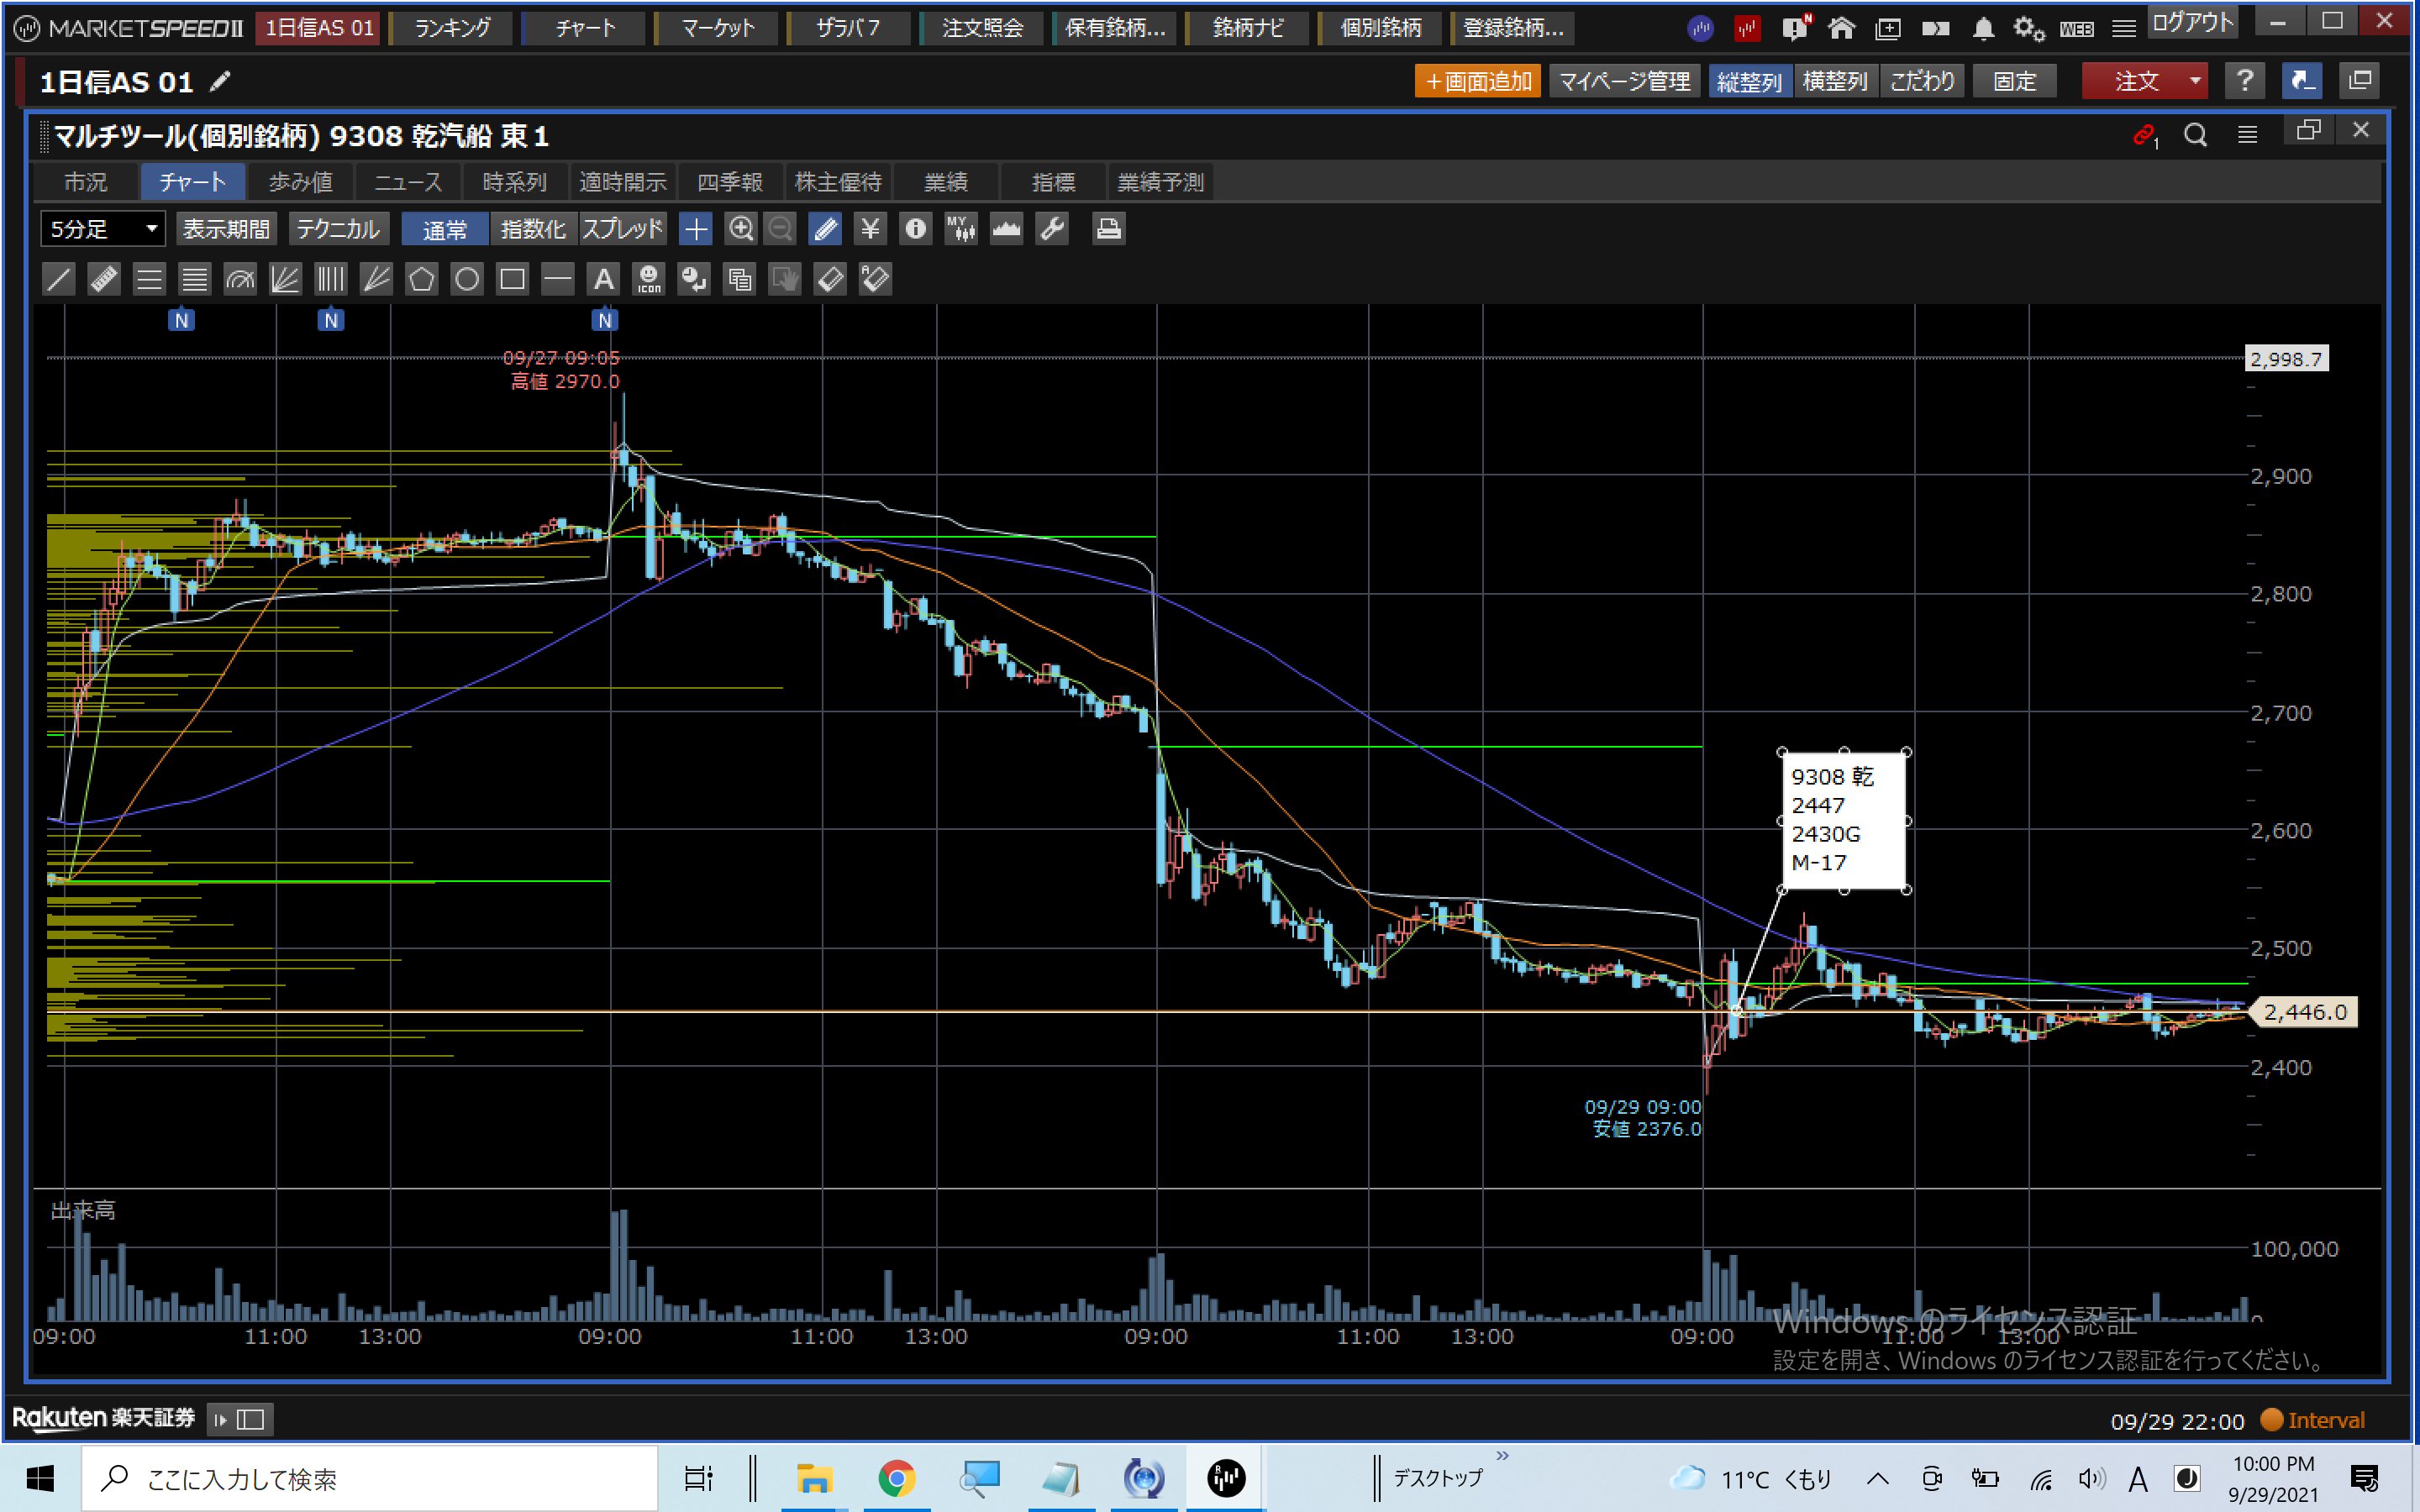Select the trend line drawing tool
Viewport: 2420px width, 1512px height.
click(59, 279)
